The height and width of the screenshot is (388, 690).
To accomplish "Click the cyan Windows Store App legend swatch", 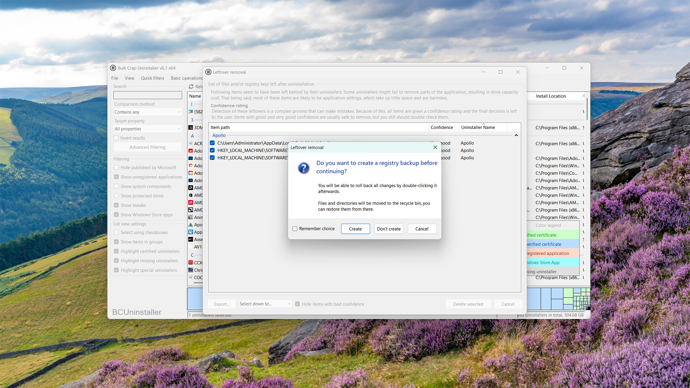I will [x=553, y=263].
